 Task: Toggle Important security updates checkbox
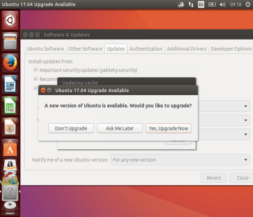coord(36,70)
